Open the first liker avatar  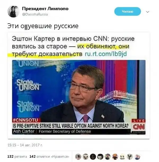click(x=78, y=157)
